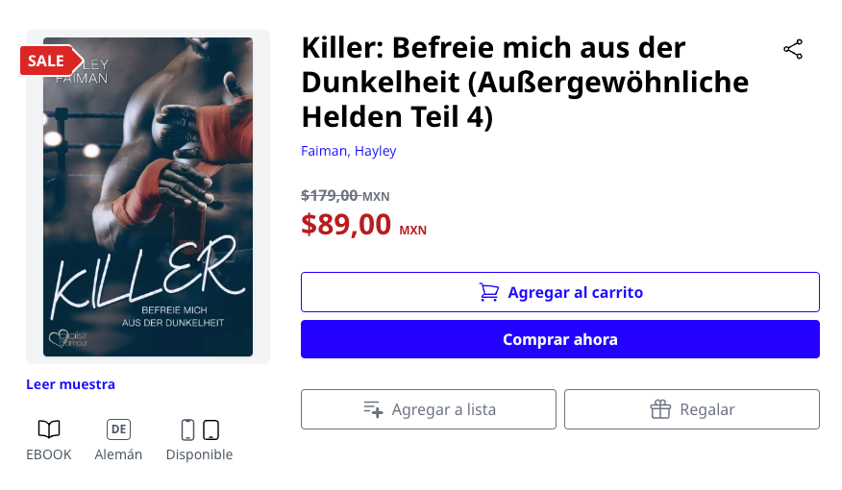The width and height of the screenshot is (842, 490).
Task: Click the tablet device icon
Action: [x=210, y=429]
